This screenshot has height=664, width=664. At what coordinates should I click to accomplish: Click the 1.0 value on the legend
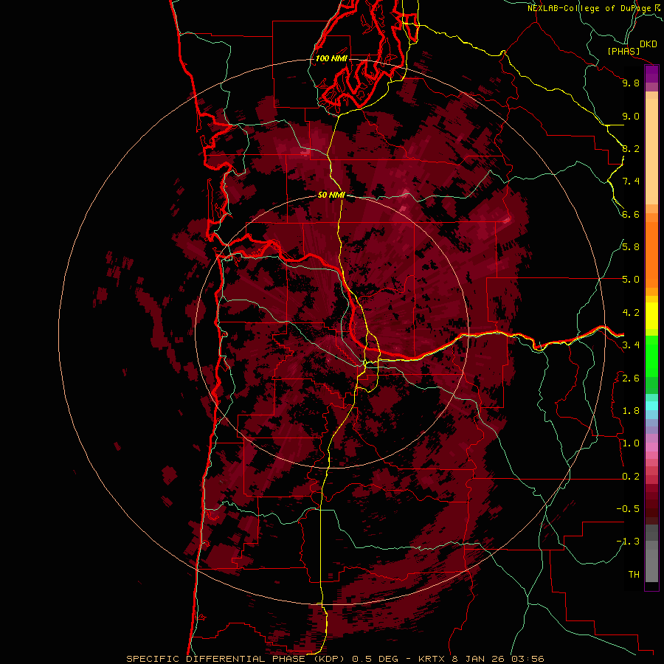631,443
